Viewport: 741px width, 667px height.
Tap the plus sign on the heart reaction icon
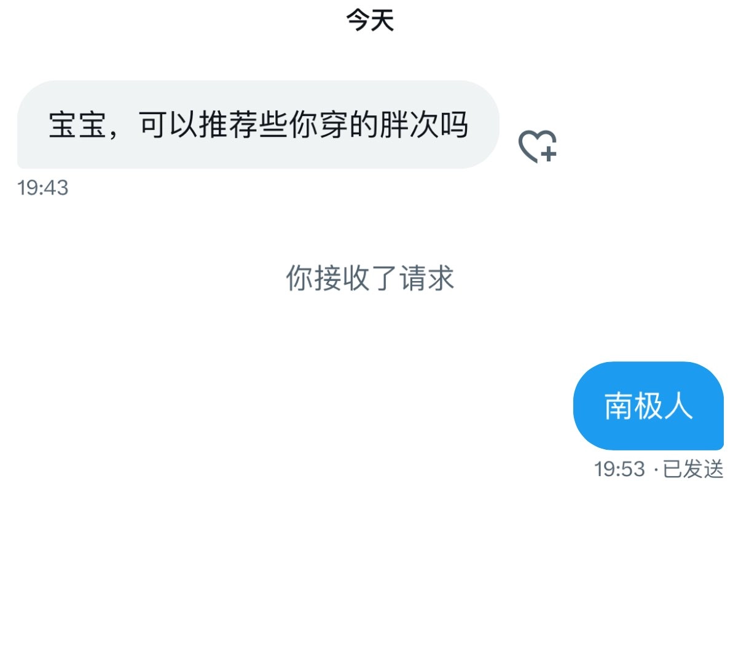(549, 153)
